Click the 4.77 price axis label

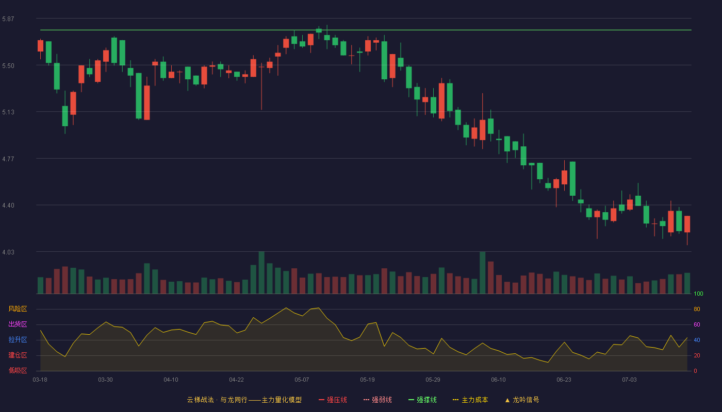click(x=8, y=159)
